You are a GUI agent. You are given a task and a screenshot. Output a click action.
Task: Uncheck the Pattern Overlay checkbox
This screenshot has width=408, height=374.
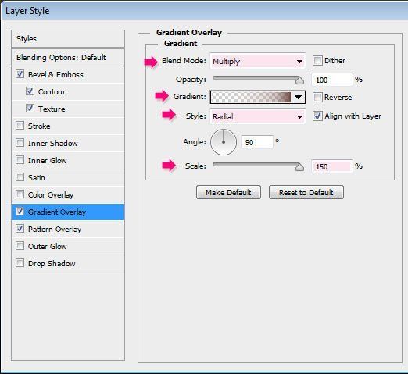[x=20, y=229]
